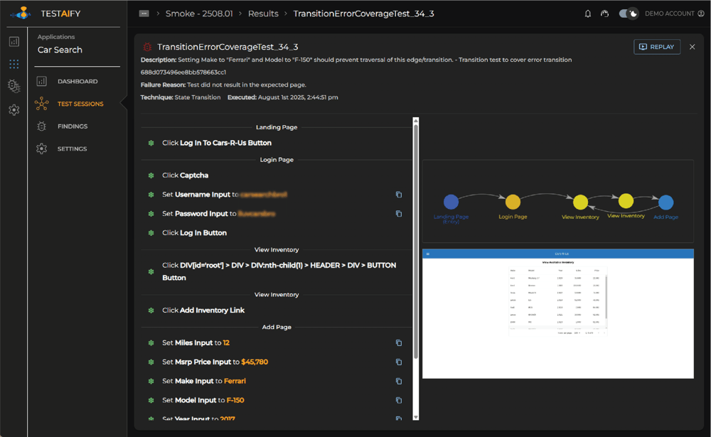This screenshot has width=711, height=437.
Task: Open the support headset icon
Action: click(x=605, y=14)
